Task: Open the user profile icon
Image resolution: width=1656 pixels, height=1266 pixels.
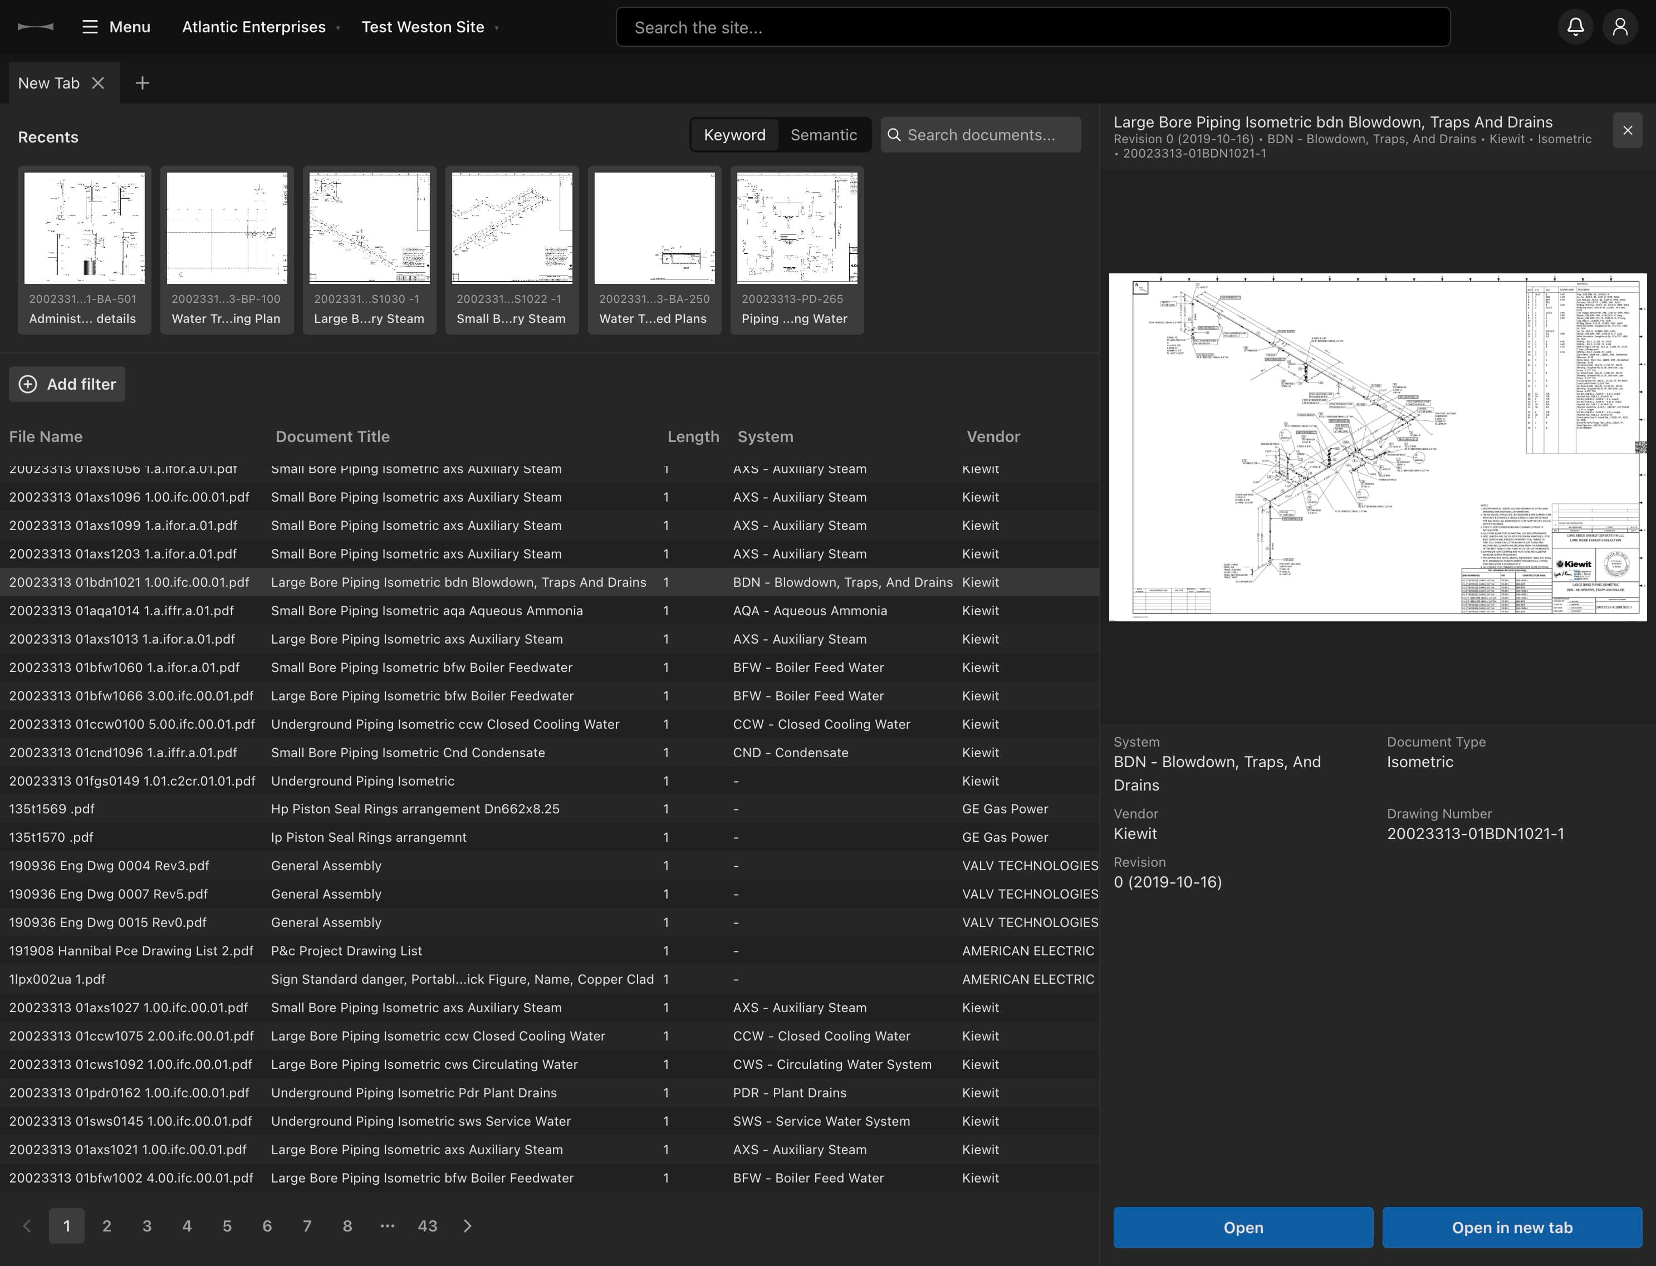Action: coord(1620,26)
